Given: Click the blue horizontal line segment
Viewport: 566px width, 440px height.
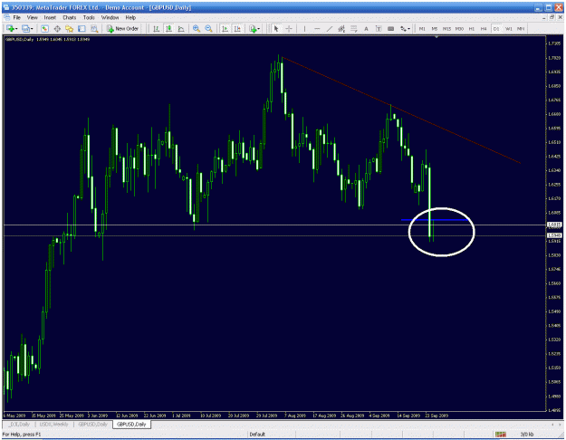Looking at the screenshot, I should [x=435, y=219].
